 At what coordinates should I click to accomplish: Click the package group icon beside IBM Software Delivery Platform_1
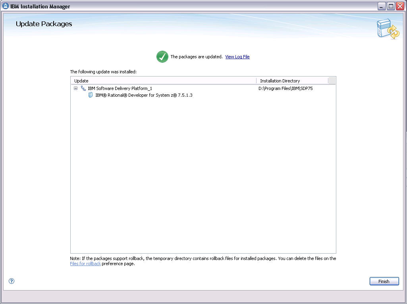point(83,88)
